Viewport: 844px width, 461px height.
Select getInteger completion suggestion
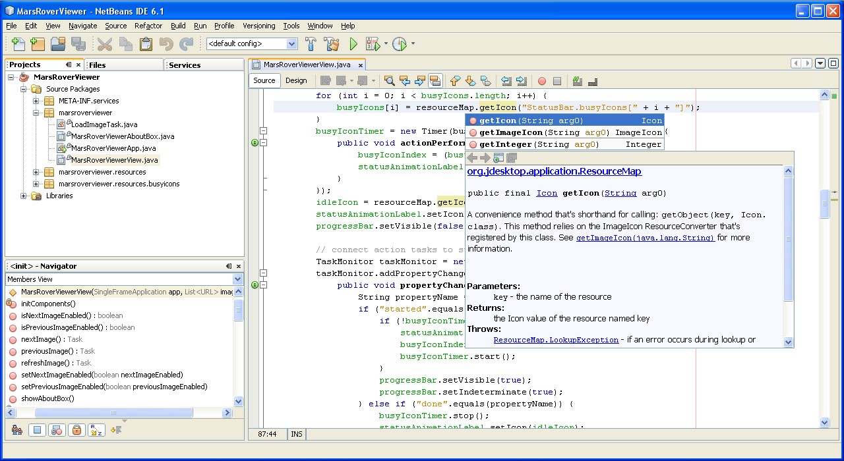564,144
